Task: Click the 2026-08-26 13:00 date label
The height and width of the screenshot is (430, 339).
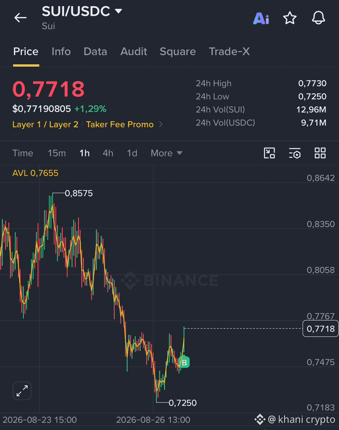Action: coord(153,420)
